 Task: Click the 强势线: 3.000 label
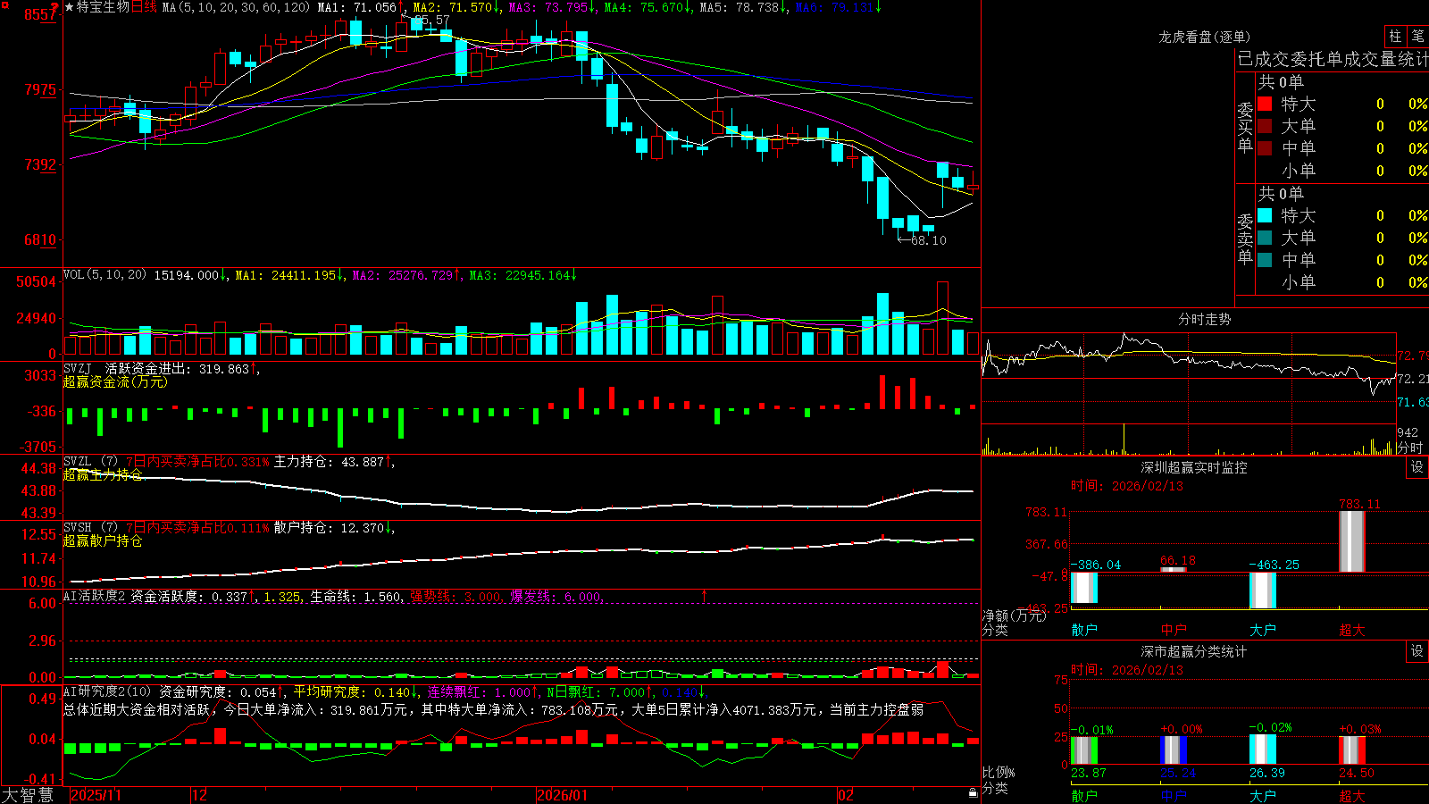tap(455, 596)
